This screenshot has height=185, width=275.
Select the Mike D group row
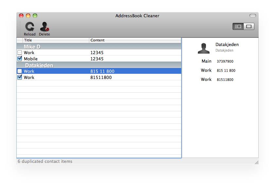tap(99, 46)
